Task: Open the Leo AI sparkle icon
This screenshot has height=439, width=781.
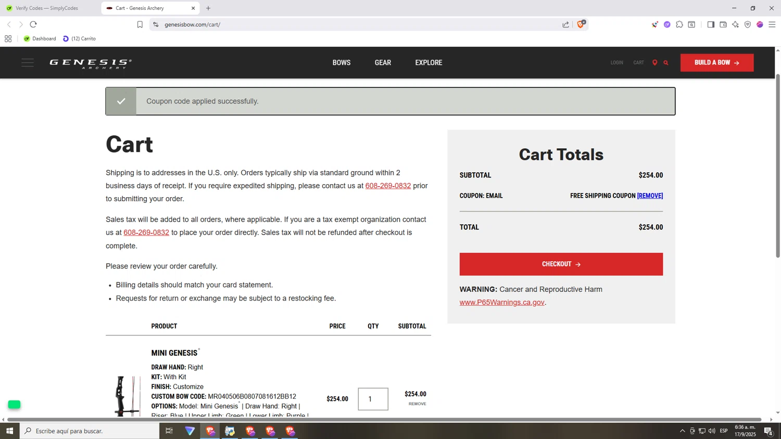Action: [x=735, y=24]
